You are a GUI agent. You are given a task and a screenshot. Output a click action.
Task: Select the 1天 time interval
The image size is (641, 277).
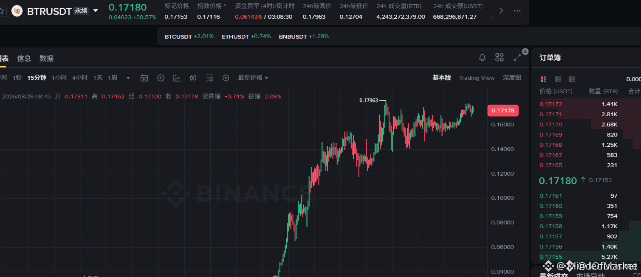pyautogui.click(x=98, y=78)
